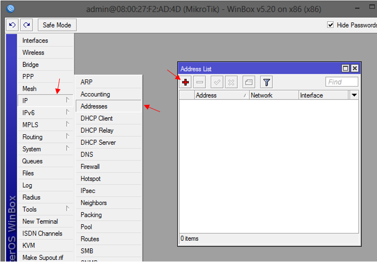Click Make Supout.rif in sidebar

coord(45,257)
